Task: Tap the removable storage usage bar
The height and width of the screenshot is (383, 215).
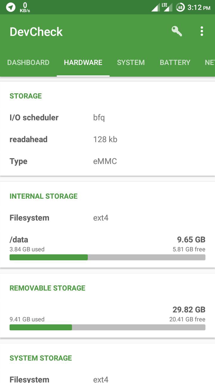Action: click(x=107, y=327)
